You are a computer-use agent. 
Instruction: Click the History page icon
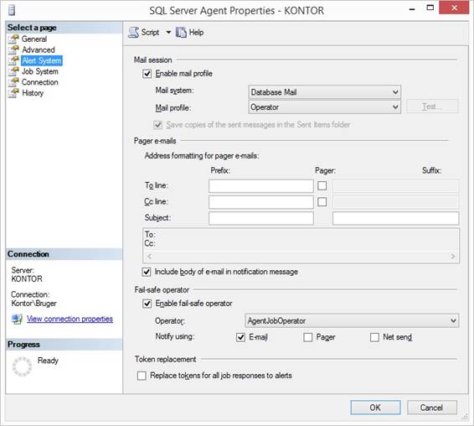[13, 93]
